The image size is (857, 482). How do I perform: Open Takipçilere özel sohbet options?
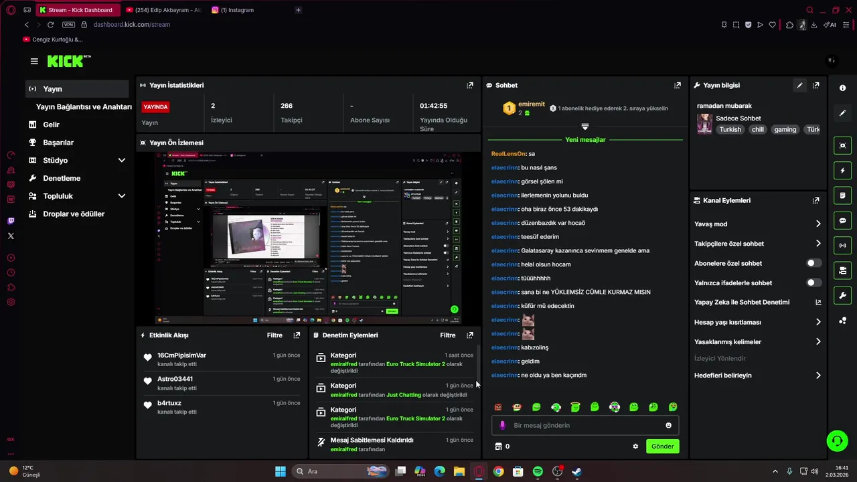click(x=757, y=244)
